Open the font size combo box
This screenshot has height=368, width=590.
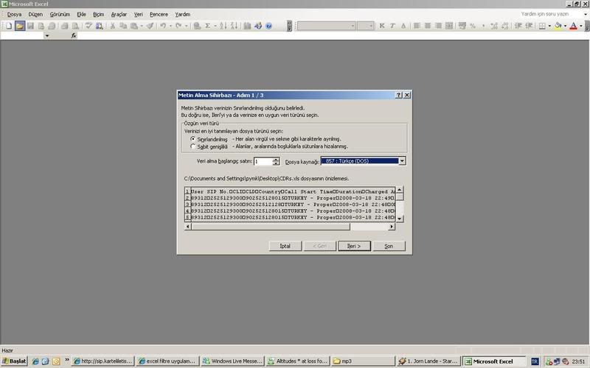click(x=365, y=26)
